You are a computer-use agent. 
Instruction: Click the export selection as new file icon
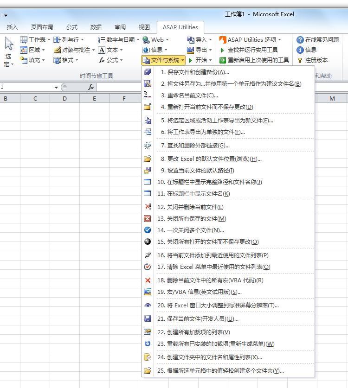click(x=148, y=120)
